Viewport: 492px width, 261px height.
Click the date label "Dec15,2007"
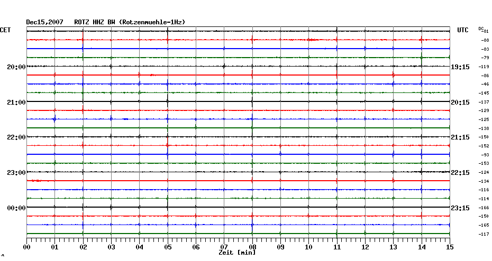44,22
